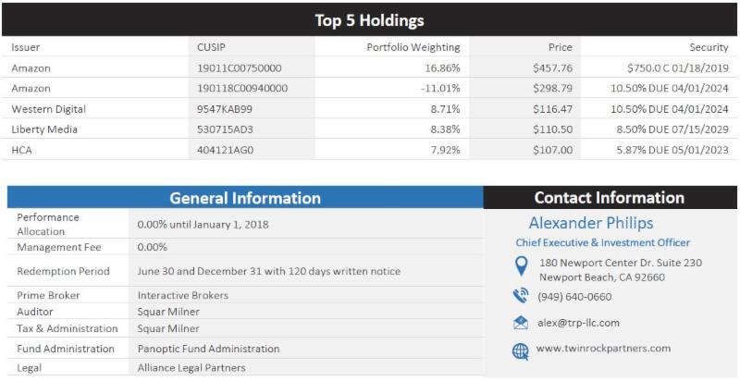The height and width of the screenshot is (381, 740).
Task: Open the www.twinrockpartners.com website link
Action: coord(603,349)
